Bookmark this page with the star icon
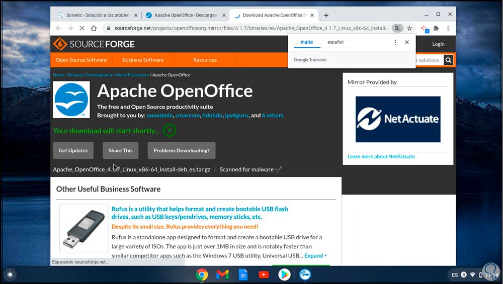The width and height of the screenshot is (503, 284). coord(409,28)
